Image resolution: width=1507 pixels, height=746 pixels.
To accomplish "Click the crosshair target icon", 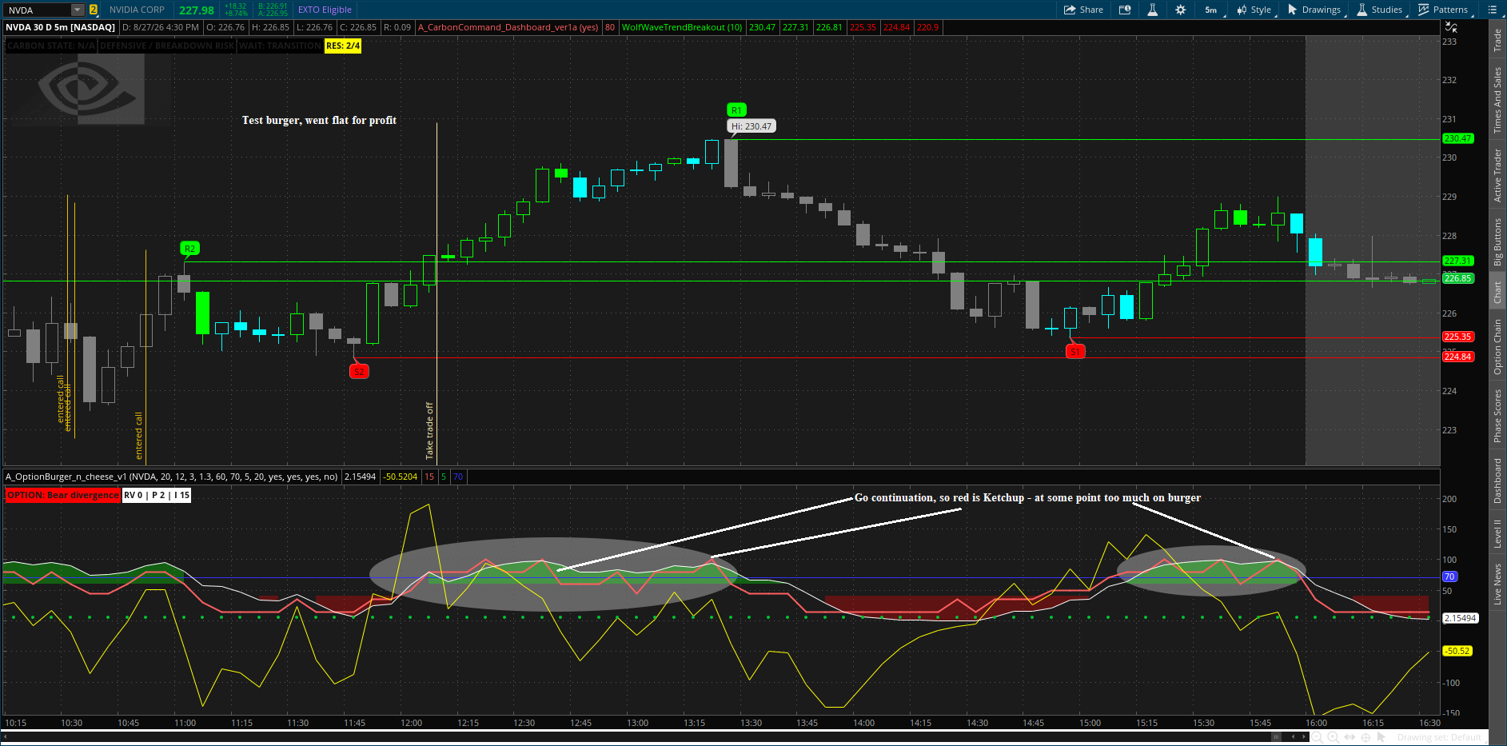I will [x=1365, y=737].
